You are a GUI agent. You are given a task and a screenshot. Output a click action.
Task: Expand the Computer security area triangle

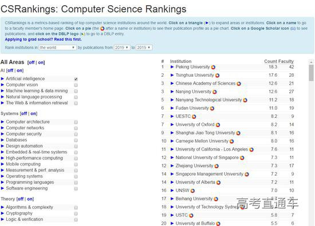tap(2, 134)
